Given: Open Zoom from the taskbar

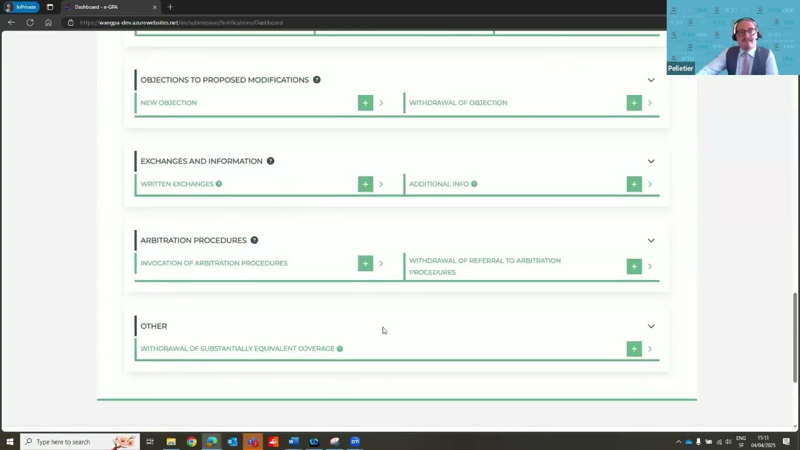Looking at the screenshot, I should [355, 442].
